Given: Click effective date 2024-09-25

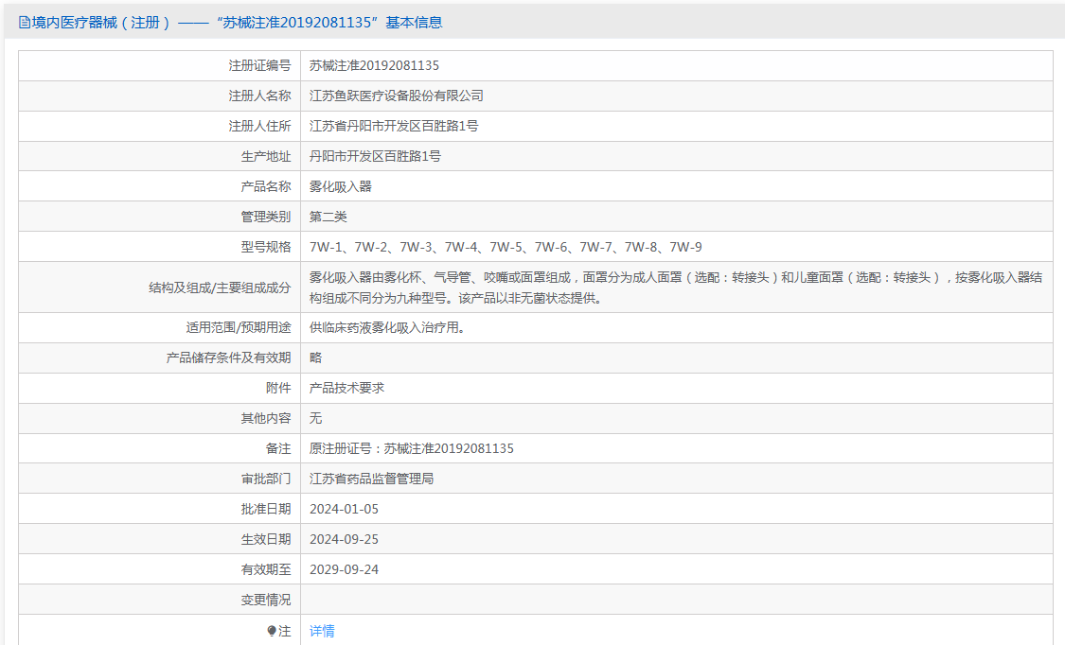Looking at the screenshot, I should (344, 539).
